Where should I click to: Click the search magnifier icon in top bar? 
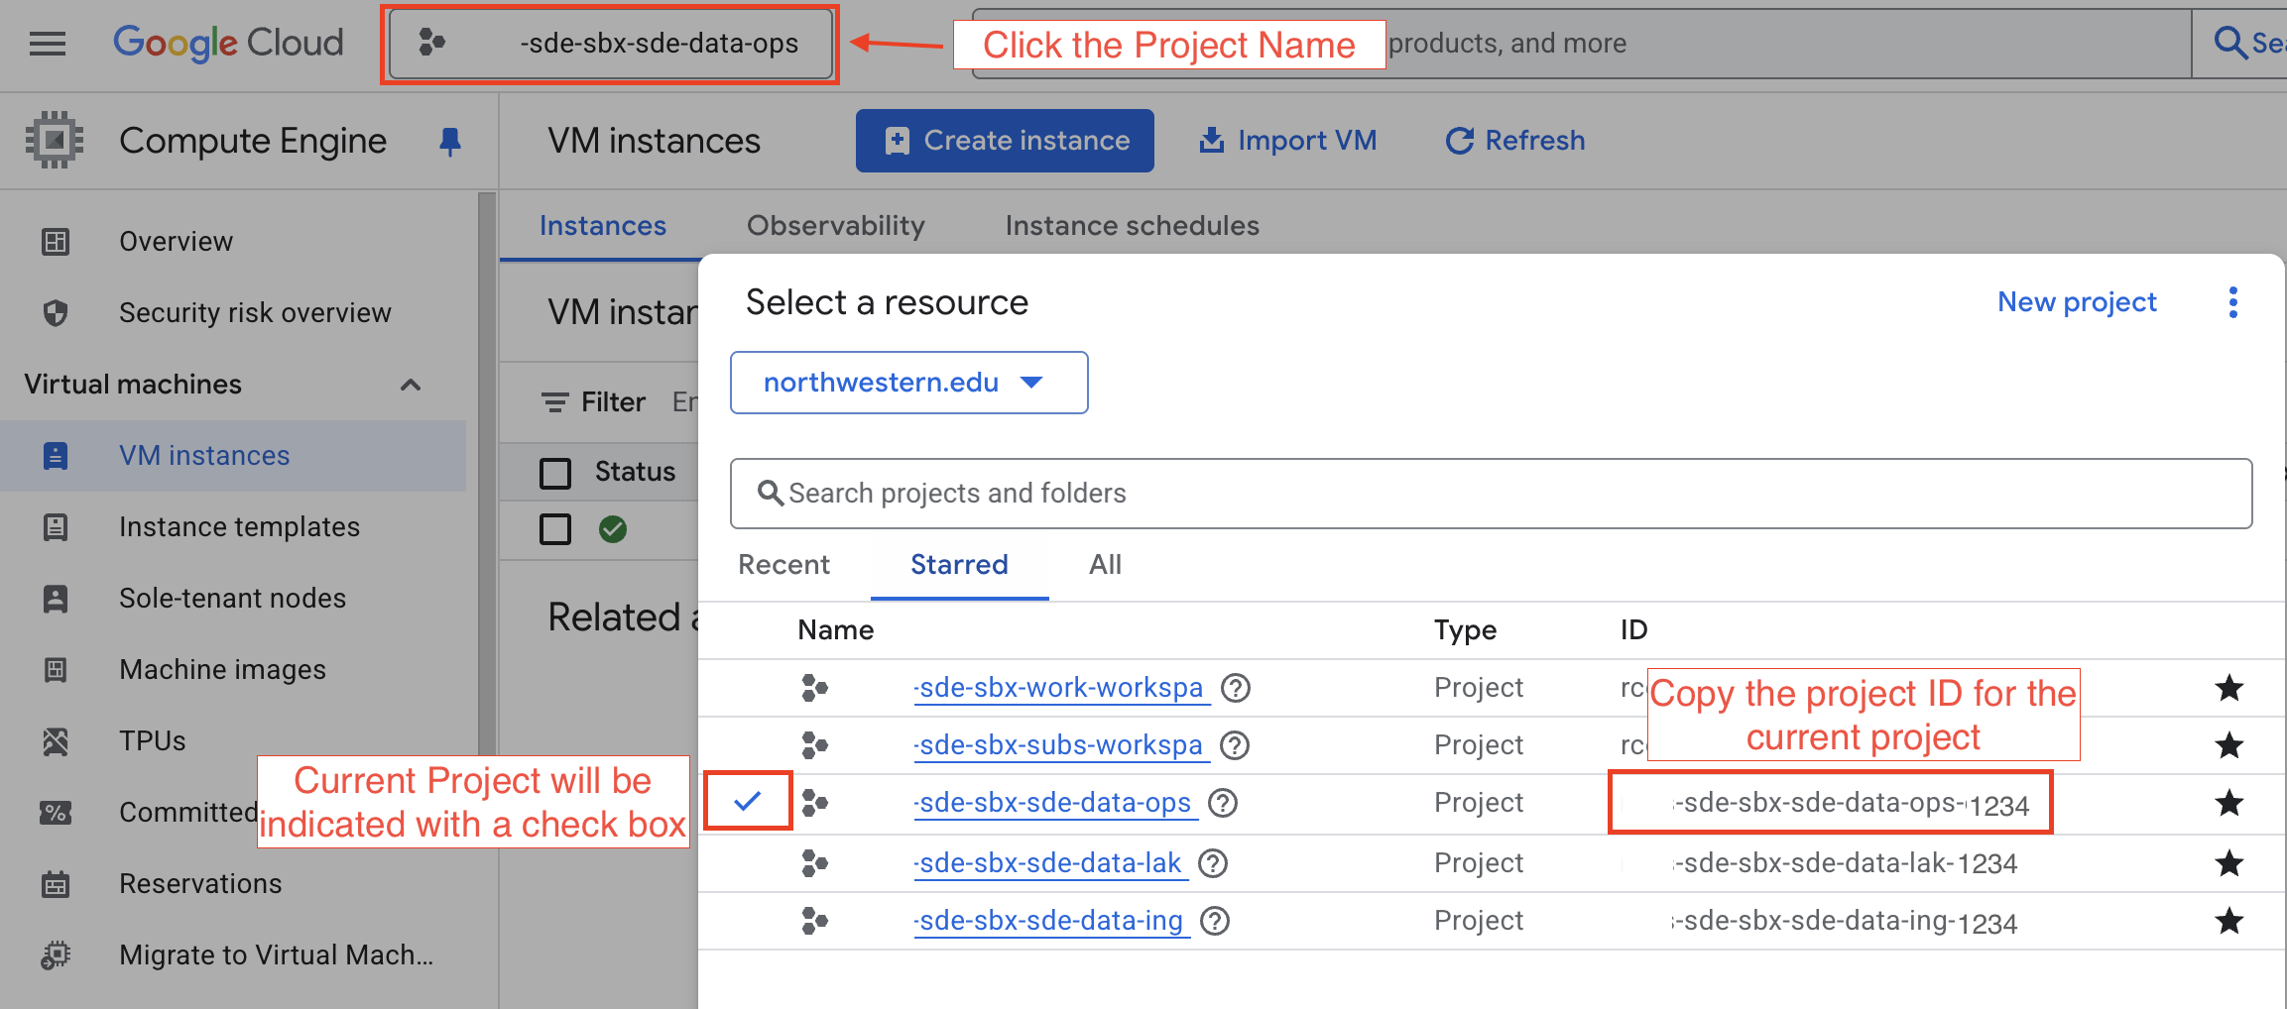(2230, 44)
